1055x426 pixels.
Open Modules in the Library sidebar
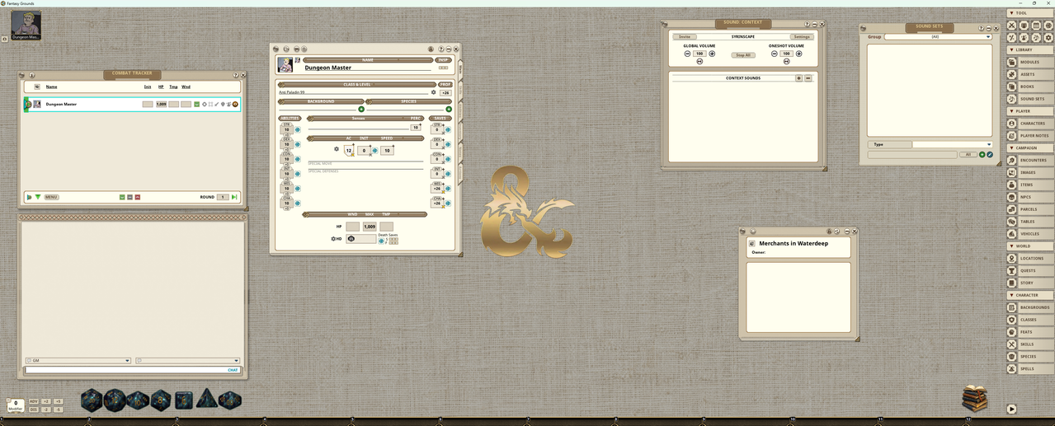click(1030, 62)
